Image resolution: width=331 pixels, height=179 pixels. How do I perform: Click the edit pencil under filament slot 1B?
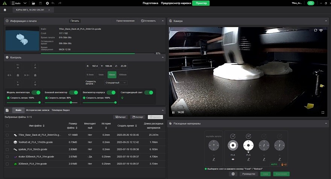click(x=248, y=160)
